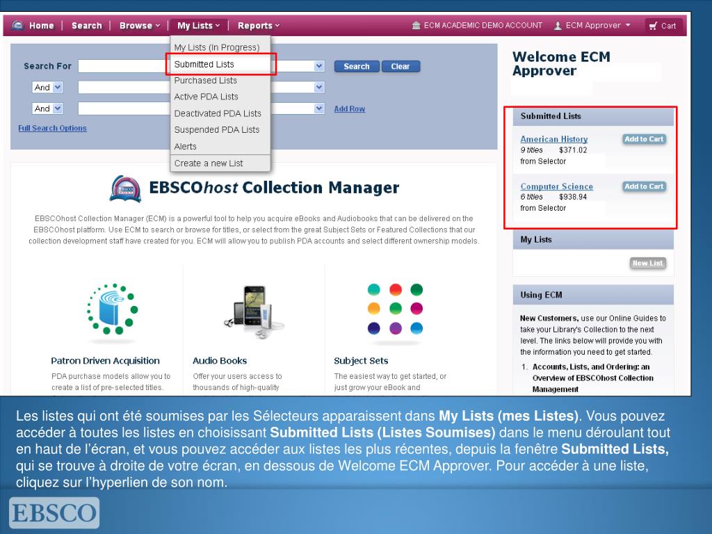Click the shopping cart icon
The height and width of the screenshot is (534, 712).
(x=654, y=26)
